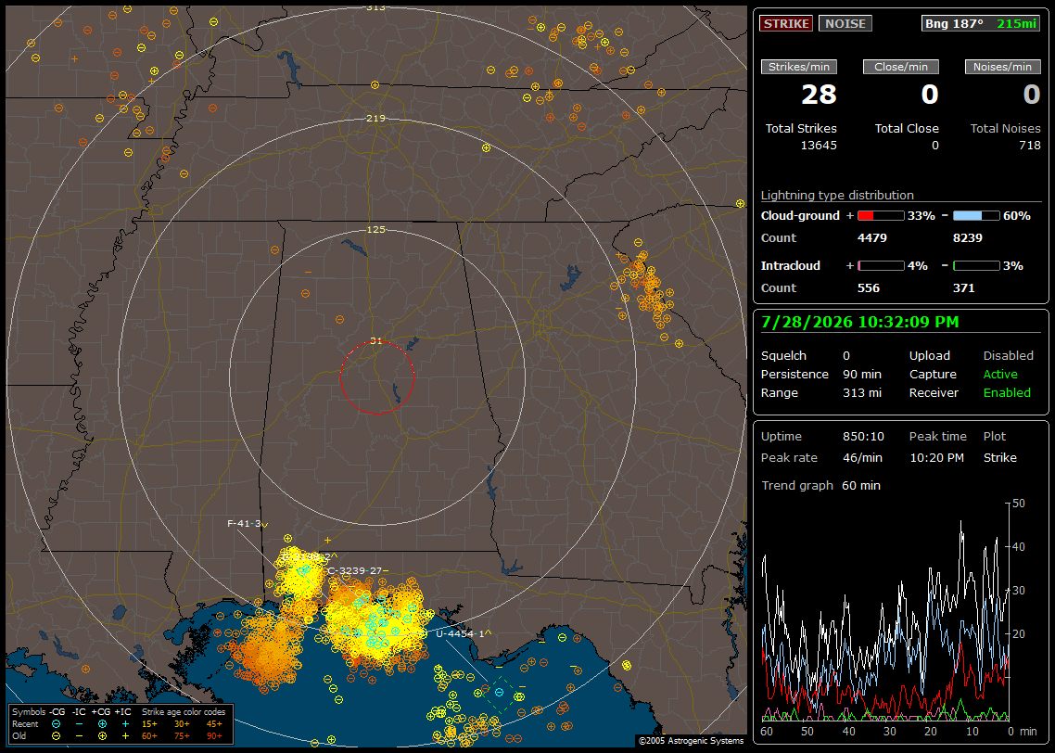The image size is (1055, 753).
Task: Click the date and time readout
Action: 859,322
